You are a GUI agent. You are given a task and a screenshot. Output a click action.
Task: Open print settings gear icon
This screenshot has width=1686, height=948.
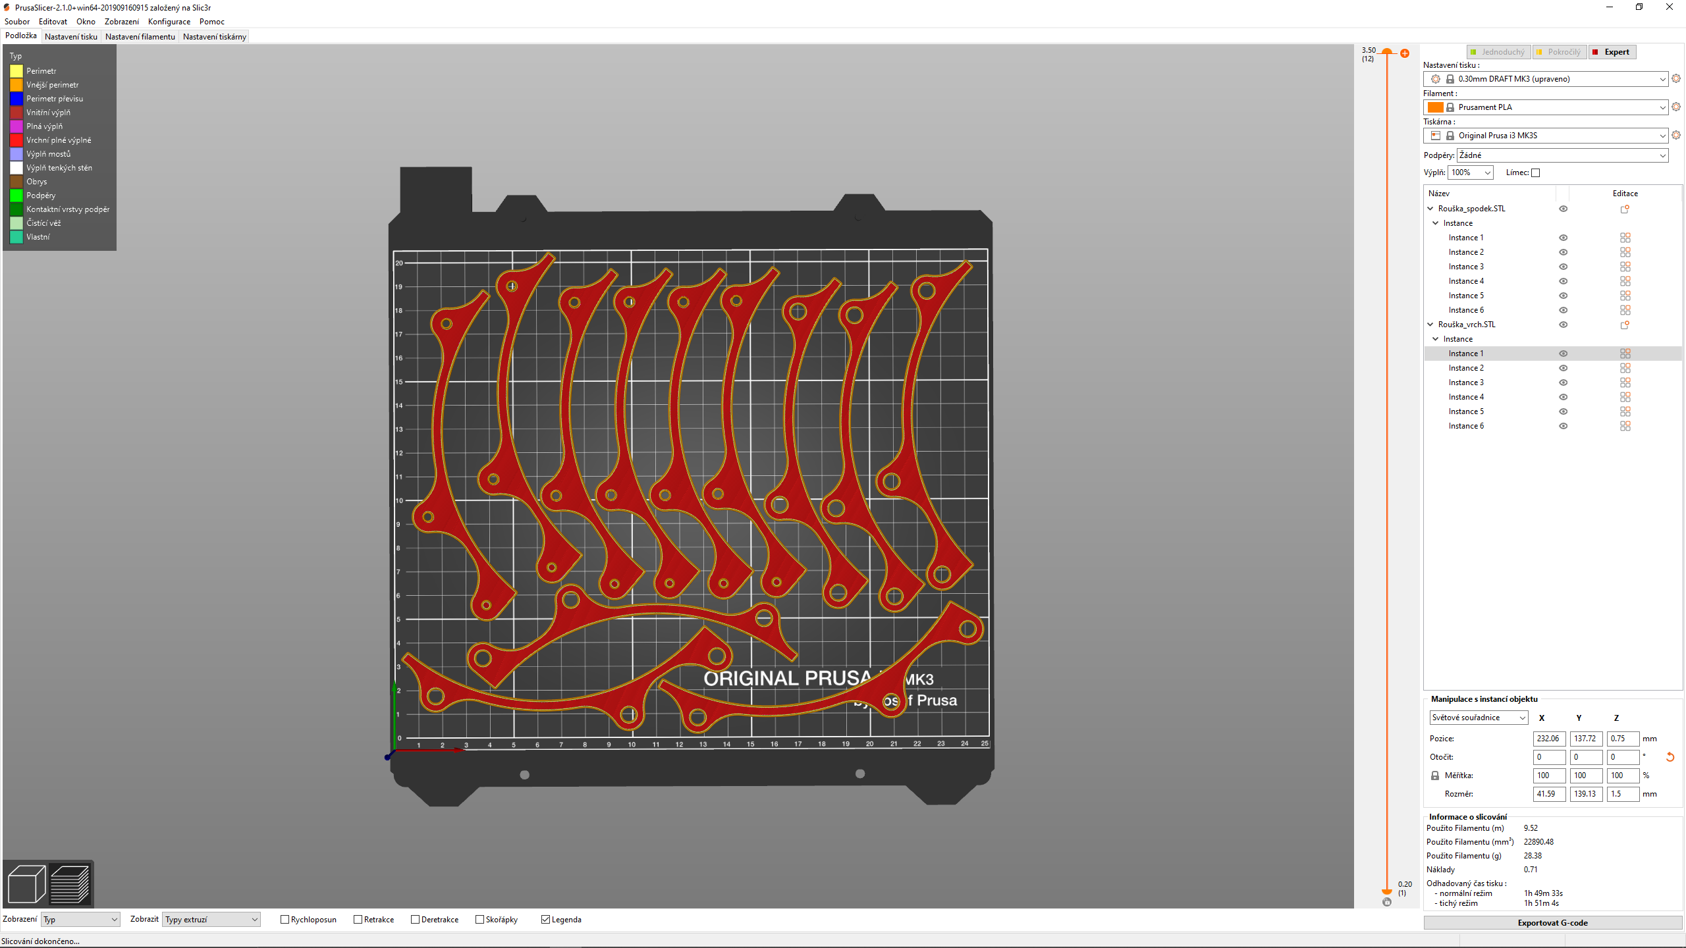[1676, 78]
